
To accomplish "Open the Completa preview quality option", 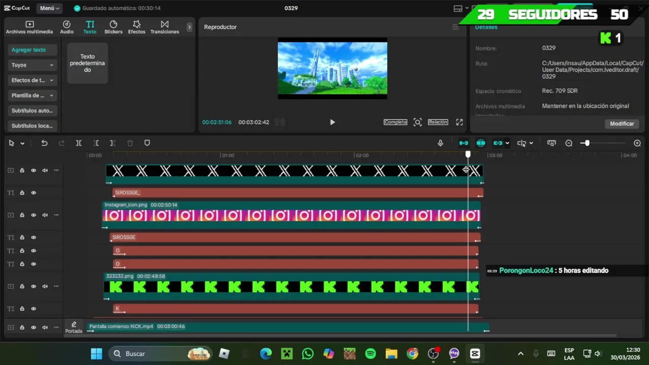I will coord(395,122).
